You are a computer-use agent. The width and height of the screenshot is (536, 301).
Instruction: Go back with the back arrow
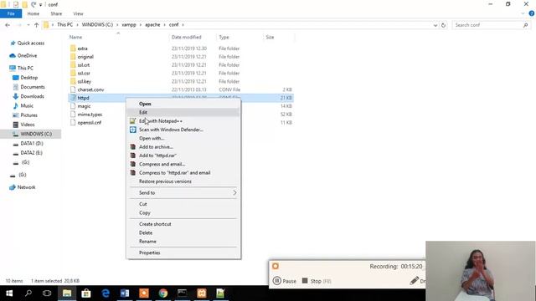pos(8,25)
